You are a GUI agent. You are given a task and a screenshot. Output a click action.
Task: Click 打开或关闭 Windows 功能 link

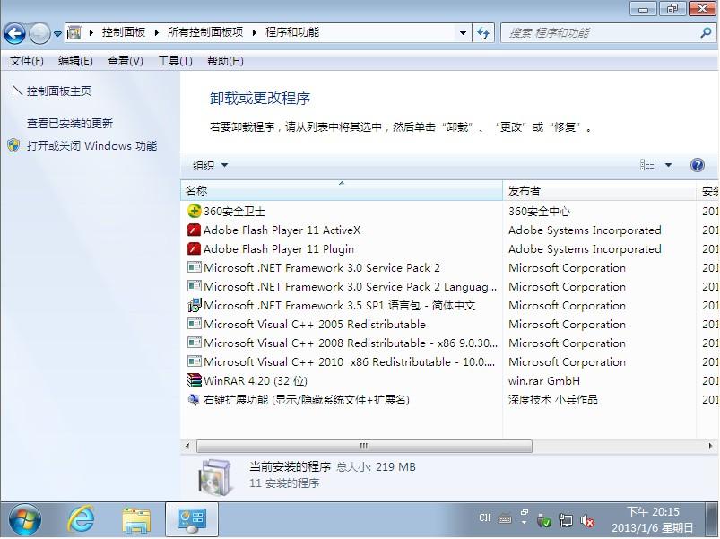[91, 145]
